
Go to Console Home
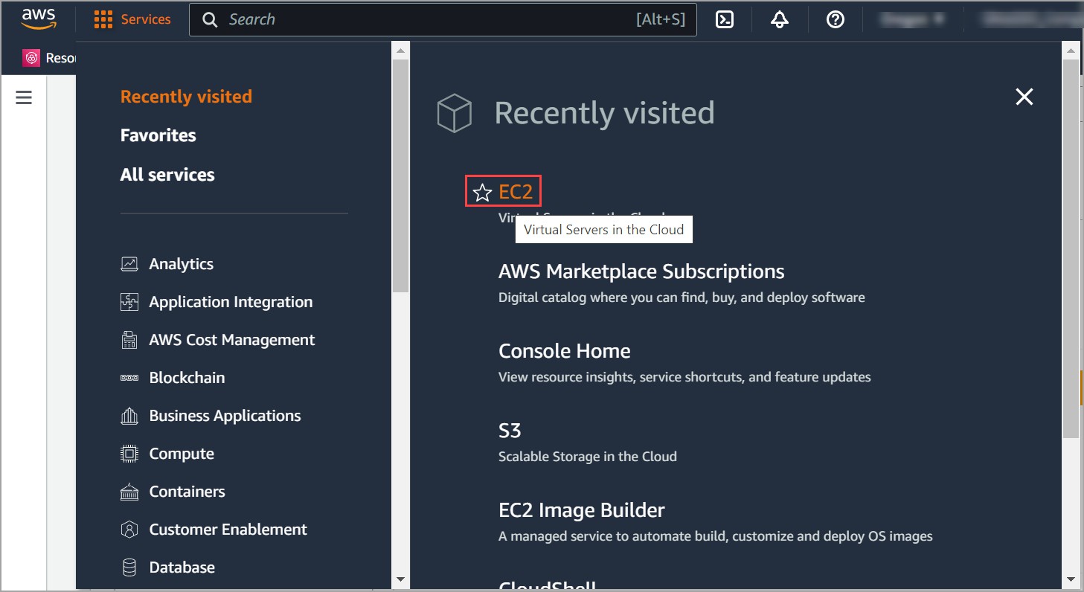click(x=564, y=351)
